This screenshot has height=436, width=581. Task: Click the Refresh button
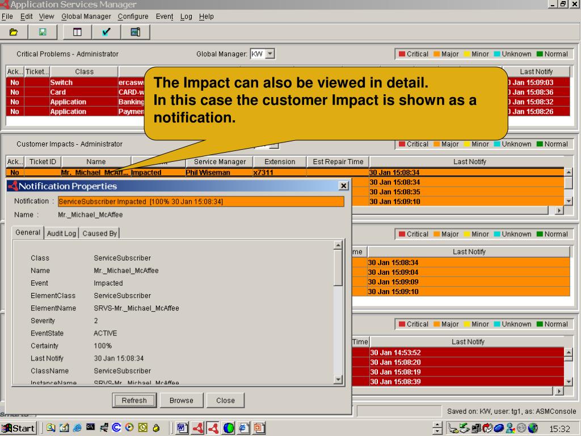click(134, 400)
